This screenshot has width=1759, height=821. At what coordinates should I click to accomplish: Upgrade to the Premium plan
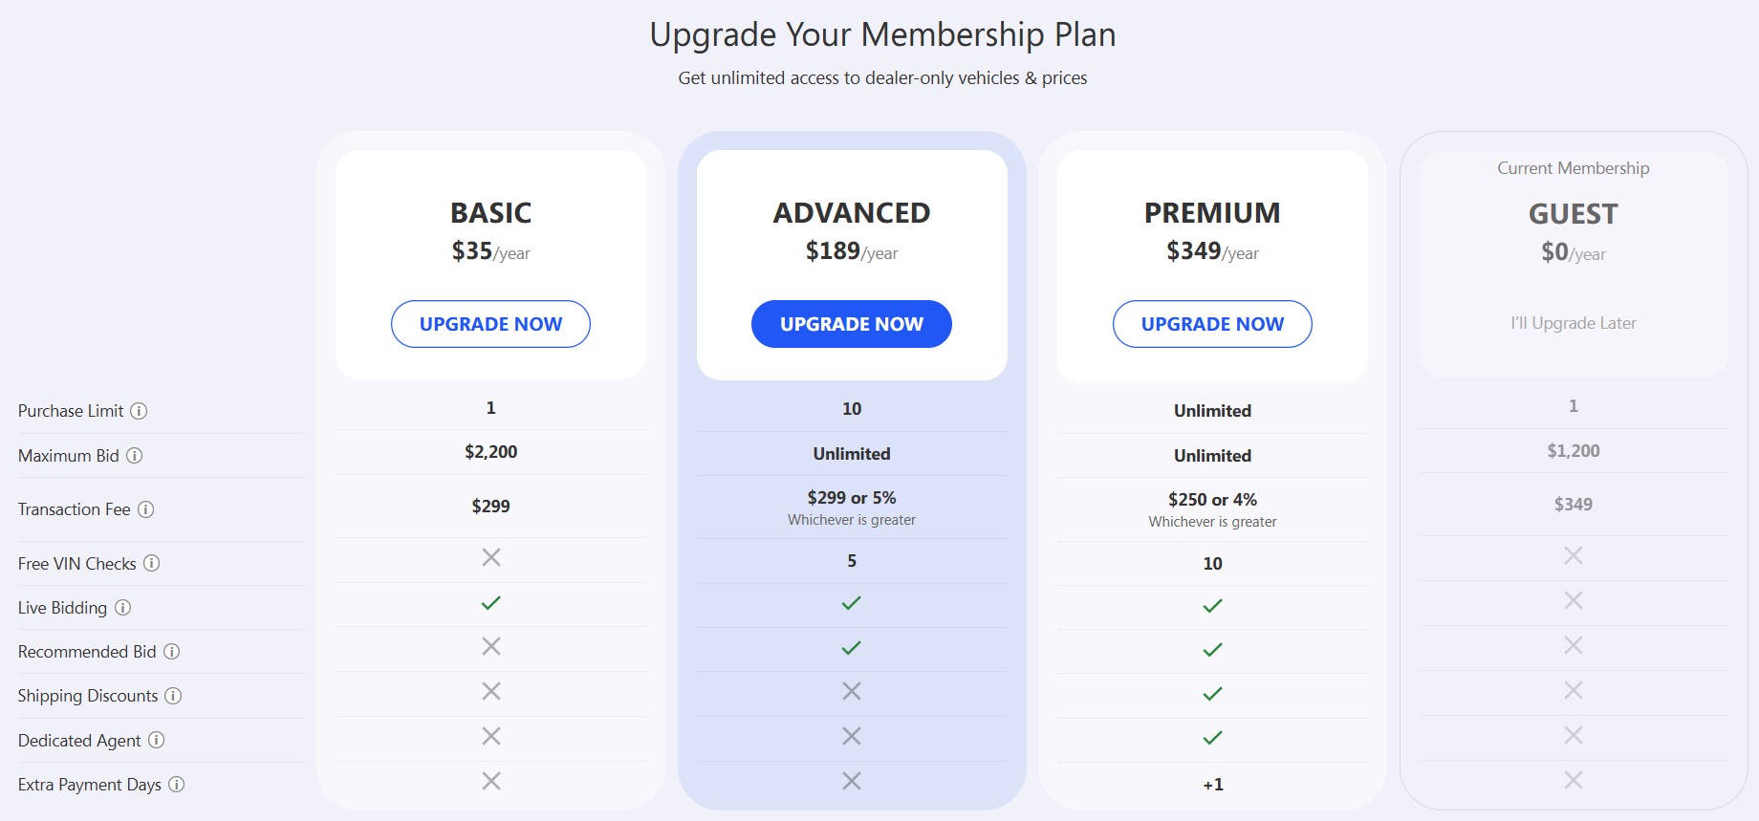pos(1212,324)
